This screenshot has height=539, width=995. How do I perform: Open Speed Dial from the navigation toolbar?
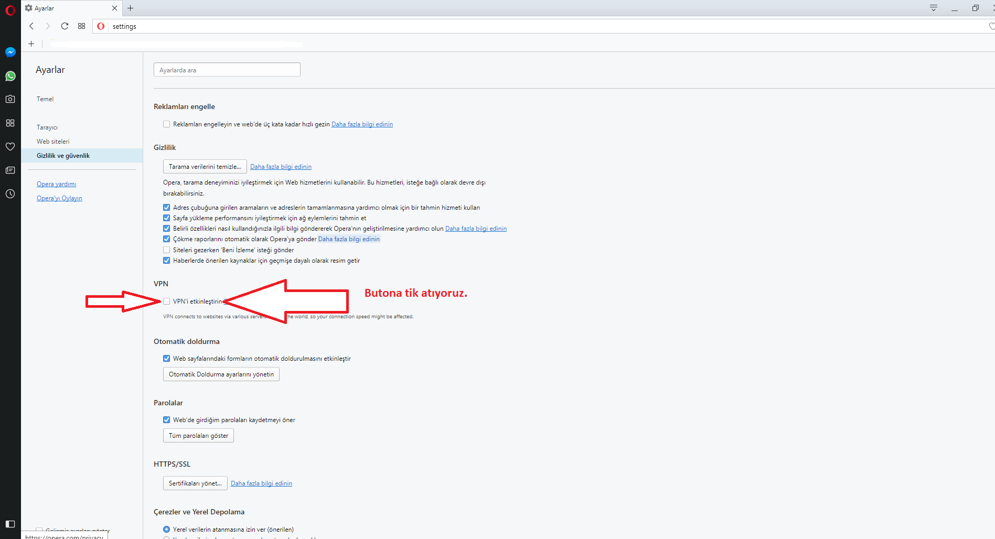(x=81, y=26)
